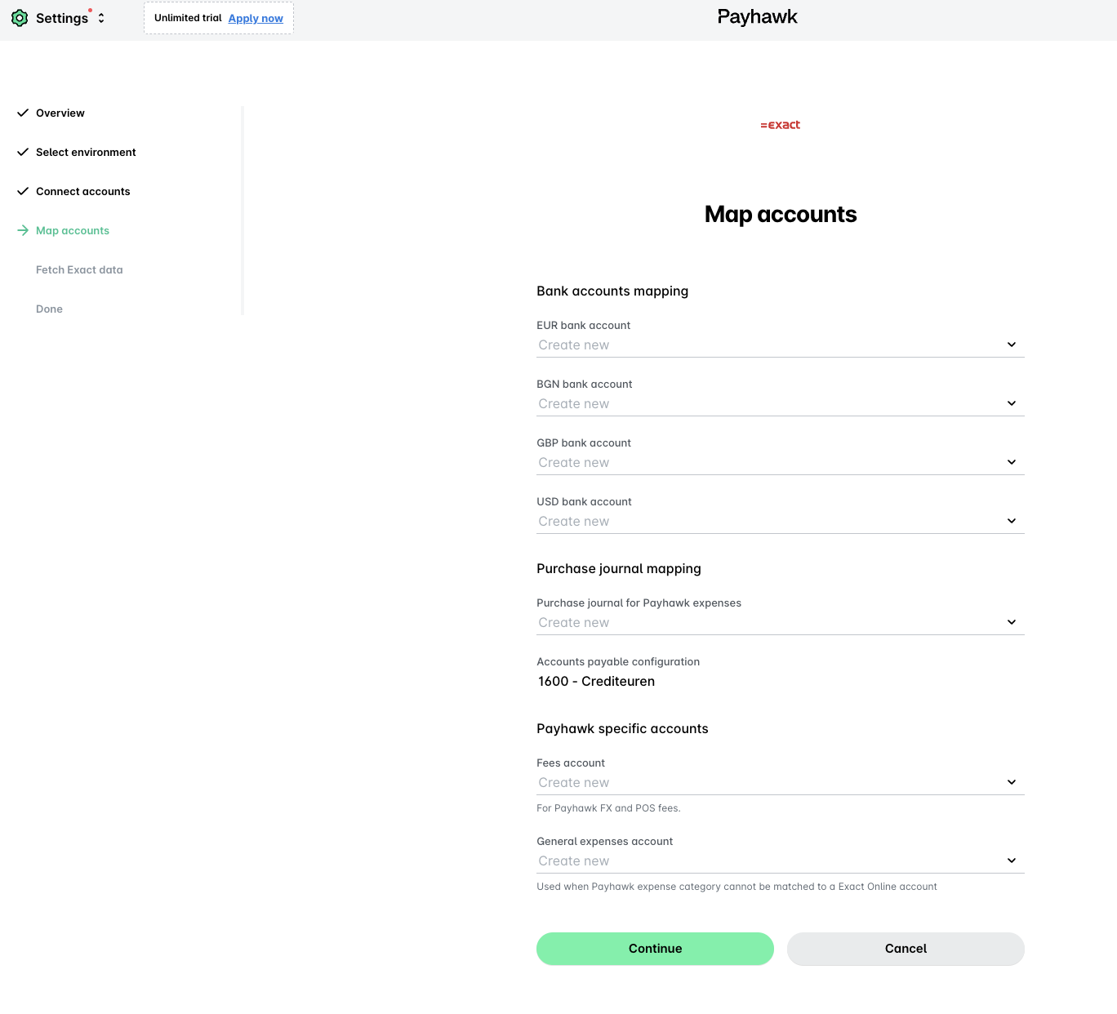This screenshot has height=1014, width=1117.
Task: Click the GBP bank account field
Action: click(x=781, y=463)
